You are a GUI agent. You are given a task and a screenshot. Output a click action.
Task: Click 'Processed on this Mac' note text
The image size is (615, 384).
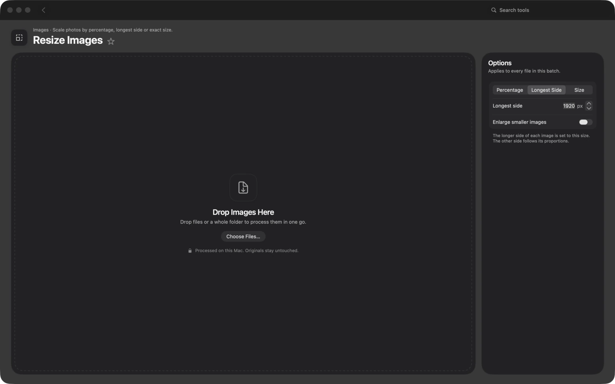tap(246, 251)
